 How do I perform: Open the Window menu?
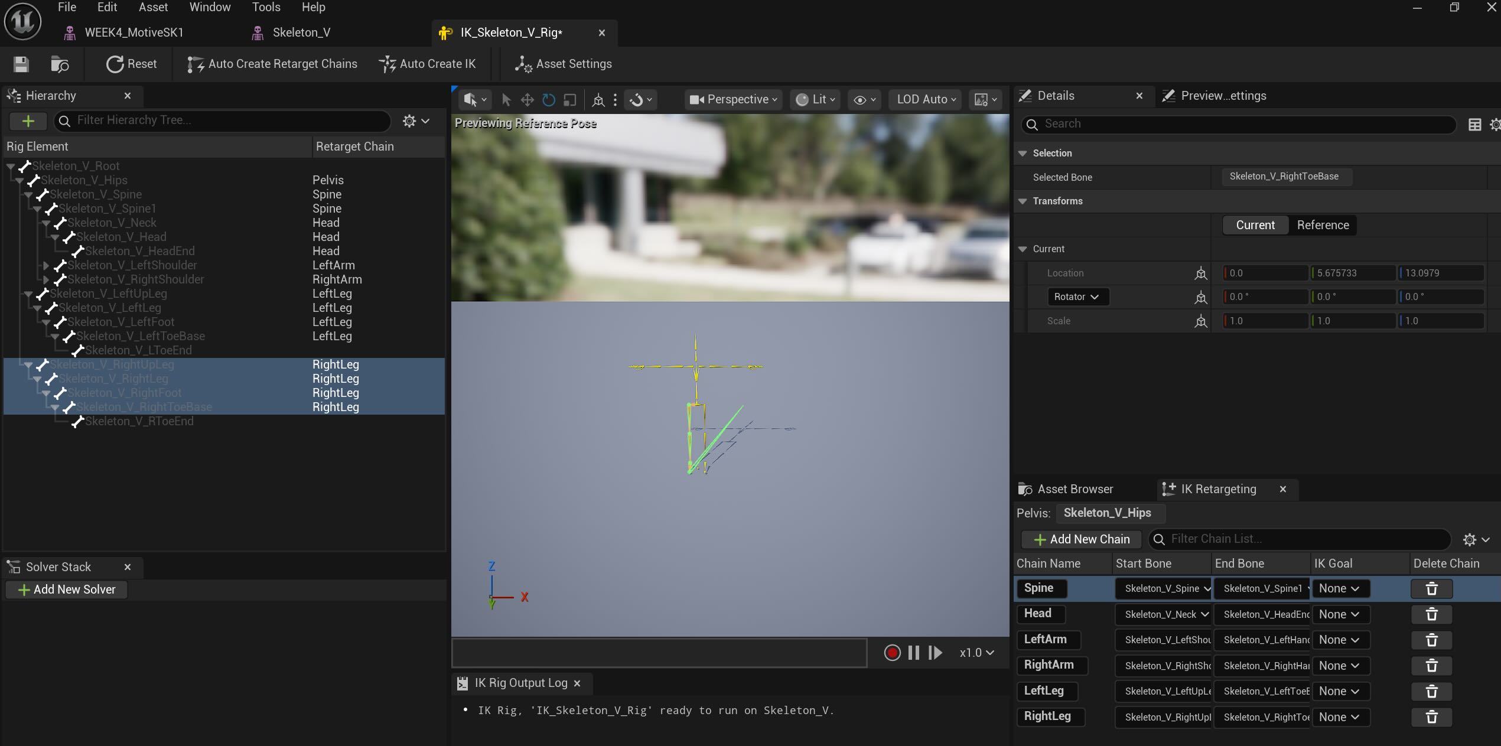click(210, 7)
